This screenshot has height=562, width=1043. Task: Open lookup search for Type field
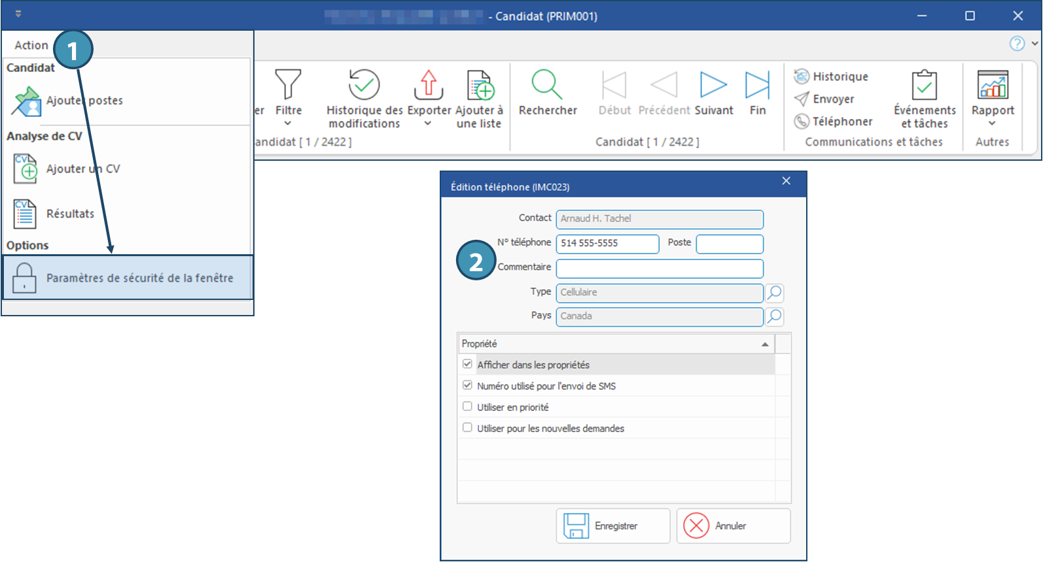tap(774, 293)
